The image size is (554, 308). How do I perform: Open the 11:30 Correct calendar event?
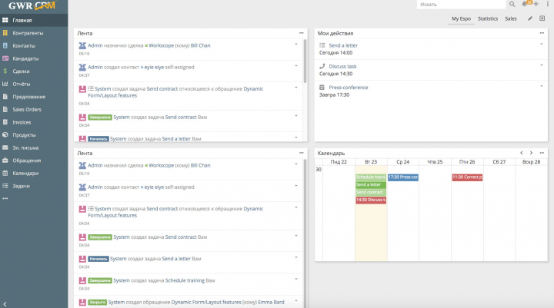click(467, 177)
